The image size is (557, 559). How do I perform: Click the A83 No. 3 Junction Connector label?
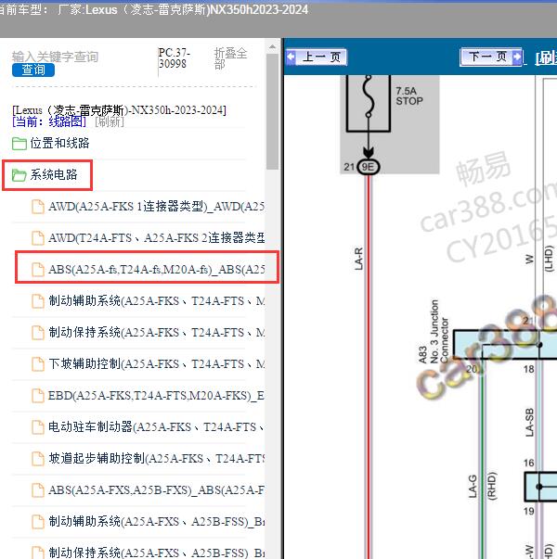pyautogui.click(x=434, y=332)
